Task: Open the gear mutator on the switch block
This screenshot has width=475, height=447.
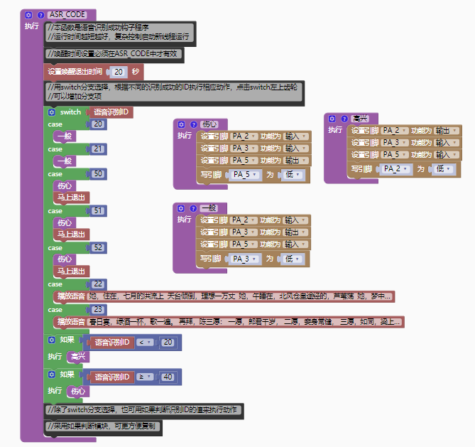Action: [x=52, y=112]
